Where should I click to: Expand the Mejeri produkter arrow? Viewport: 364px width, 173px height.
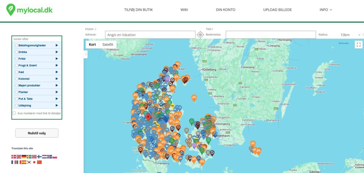click(57, 85)
